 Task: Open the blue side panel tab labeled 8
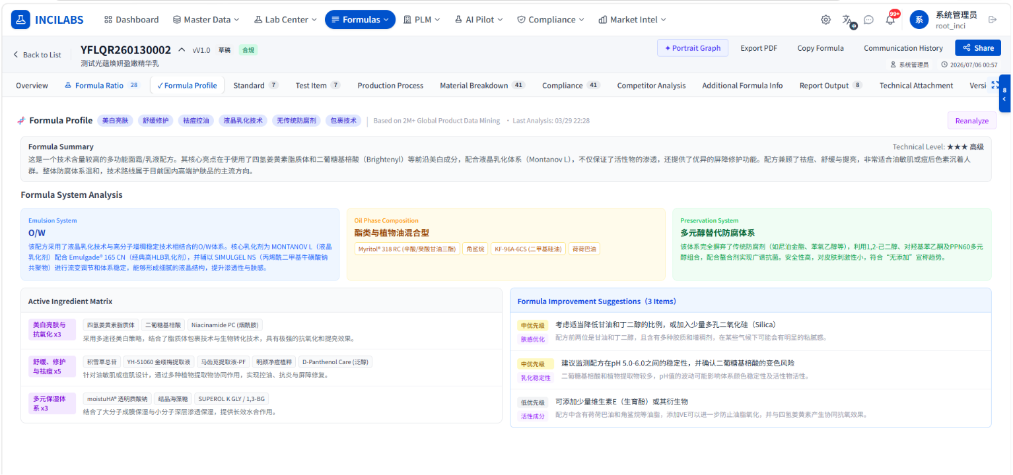pos(1004,94)
